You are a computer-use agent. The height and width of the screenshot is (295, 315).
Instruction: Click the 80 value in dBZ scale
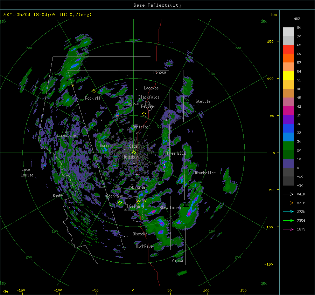[x=299, y=27]
